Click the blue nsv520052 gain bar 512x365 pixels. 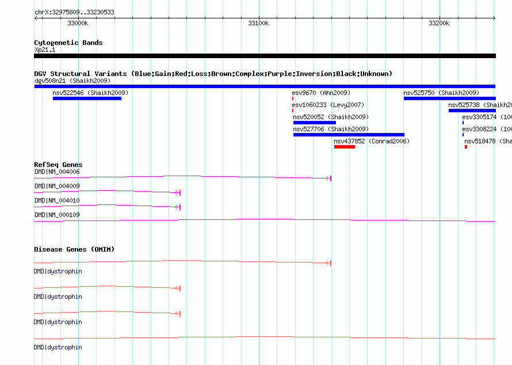tap(315, 123)
